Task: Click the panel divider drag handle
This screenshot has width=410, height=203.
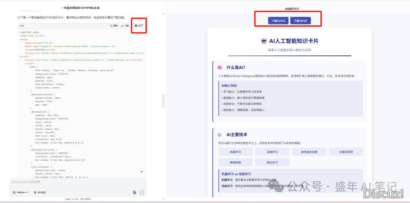Action: click(163, 101)
